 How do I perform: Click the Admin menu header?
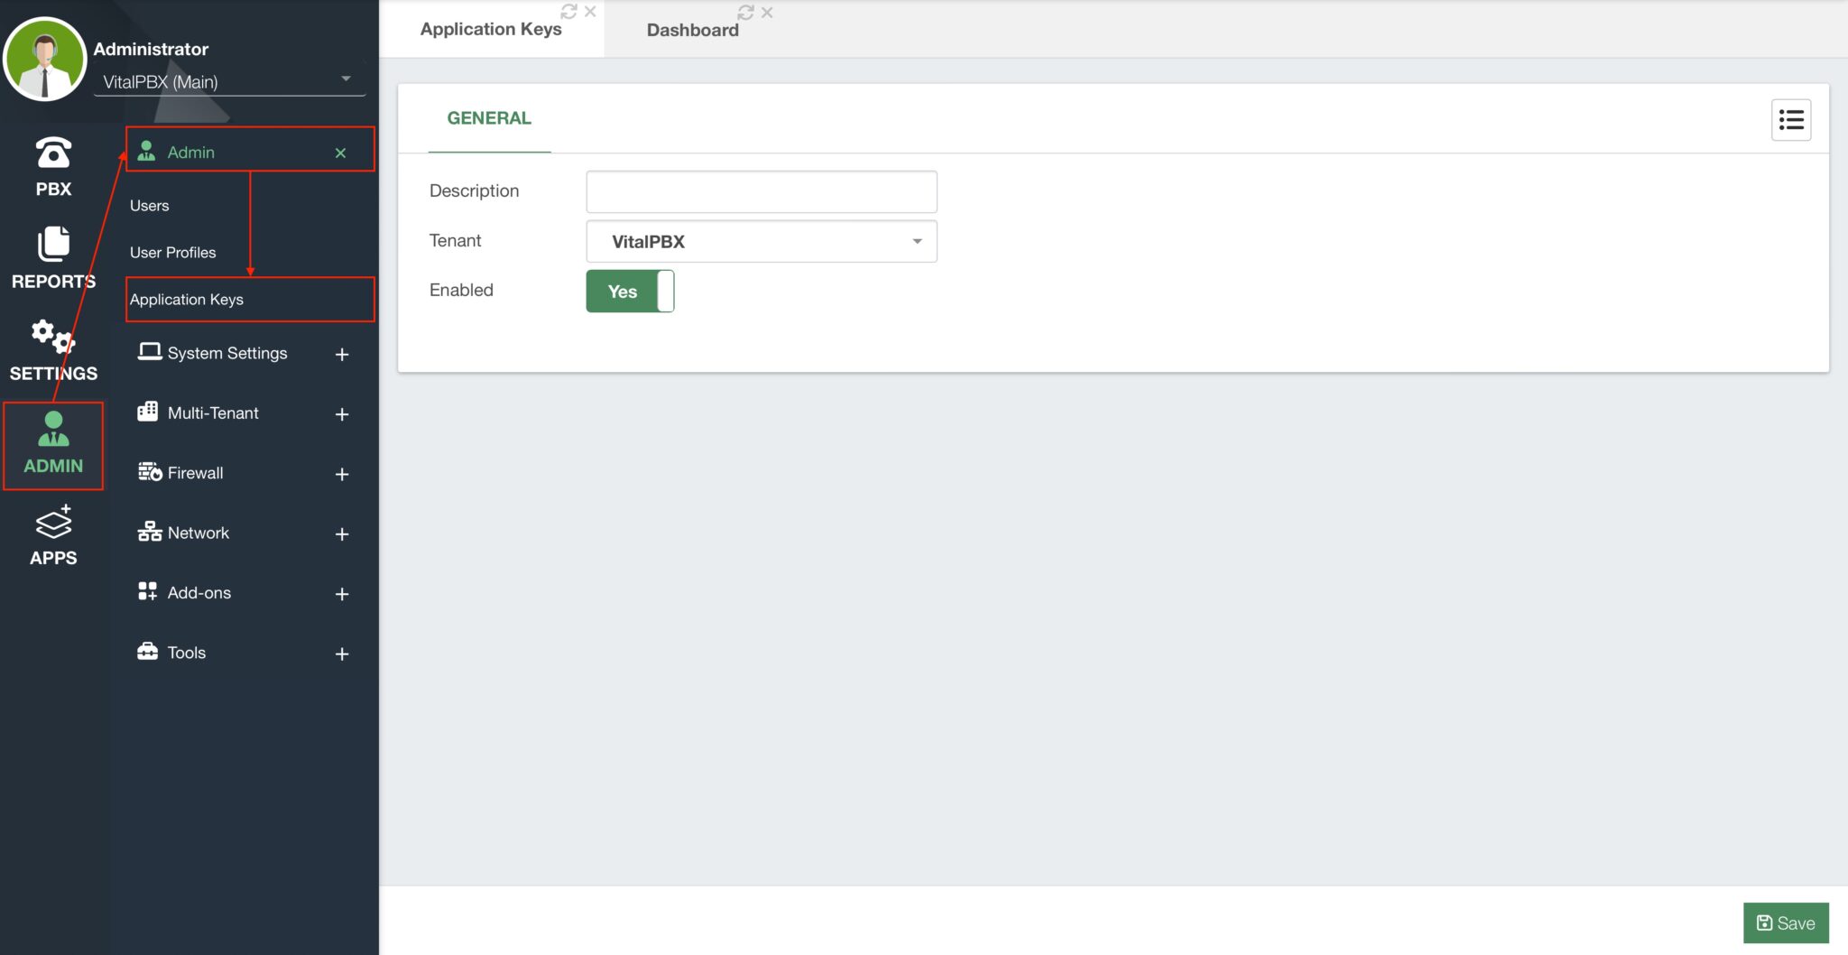[250, 150]
